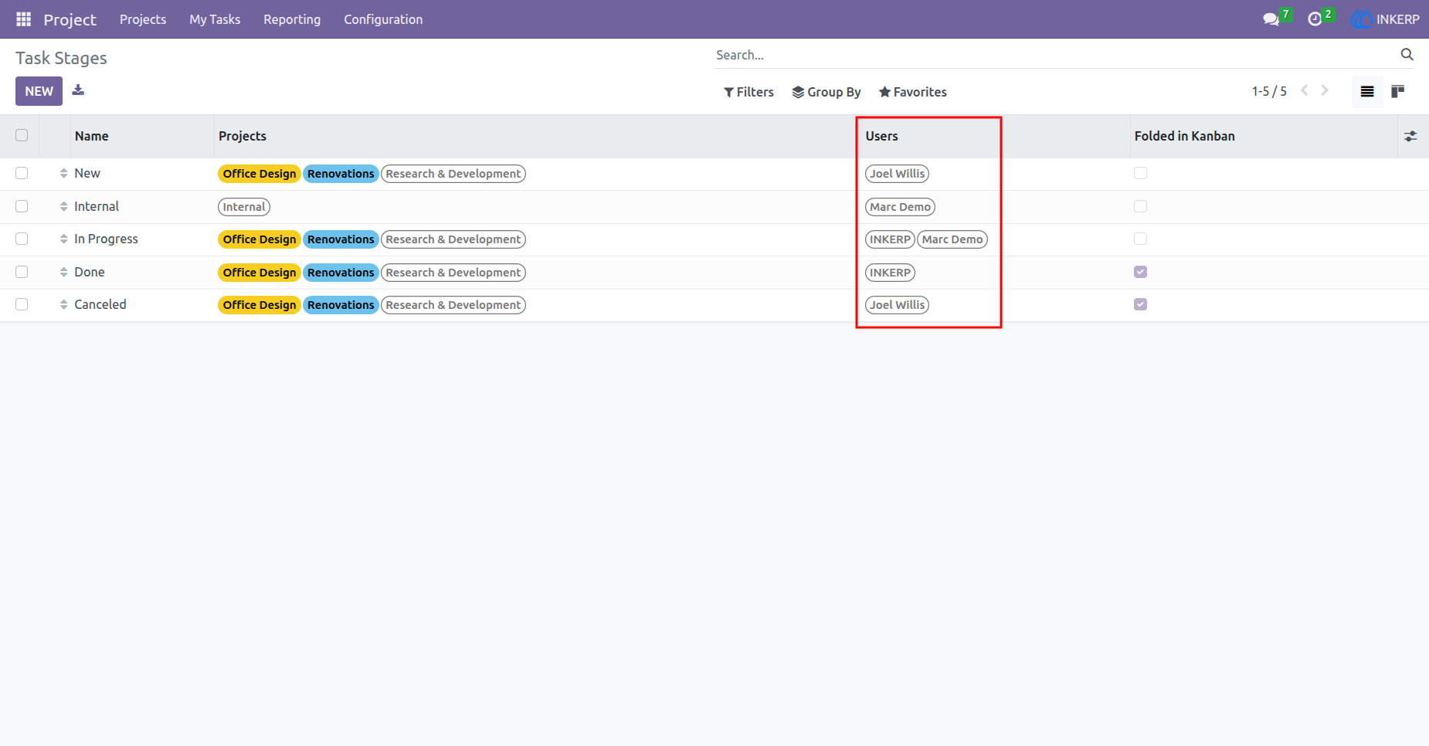
Task: Open the Group By dropdown
Action: tap(827, 92)
